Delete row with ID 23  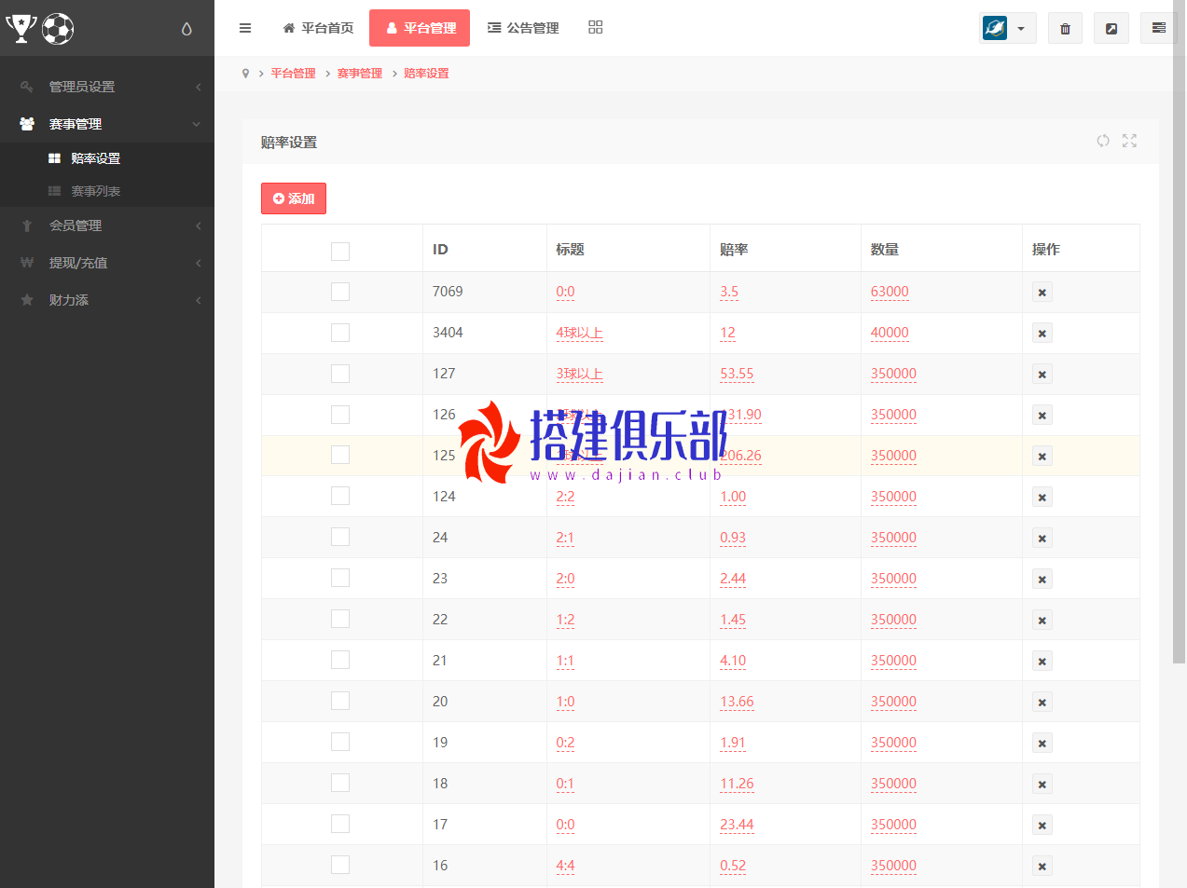pyautogui.click(x=1042, y=580)
